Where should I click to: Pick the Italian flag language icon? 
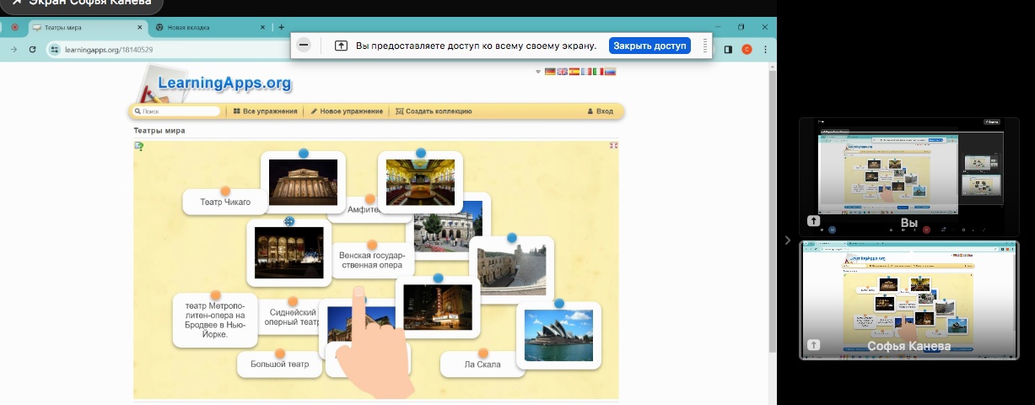[598, 72]
